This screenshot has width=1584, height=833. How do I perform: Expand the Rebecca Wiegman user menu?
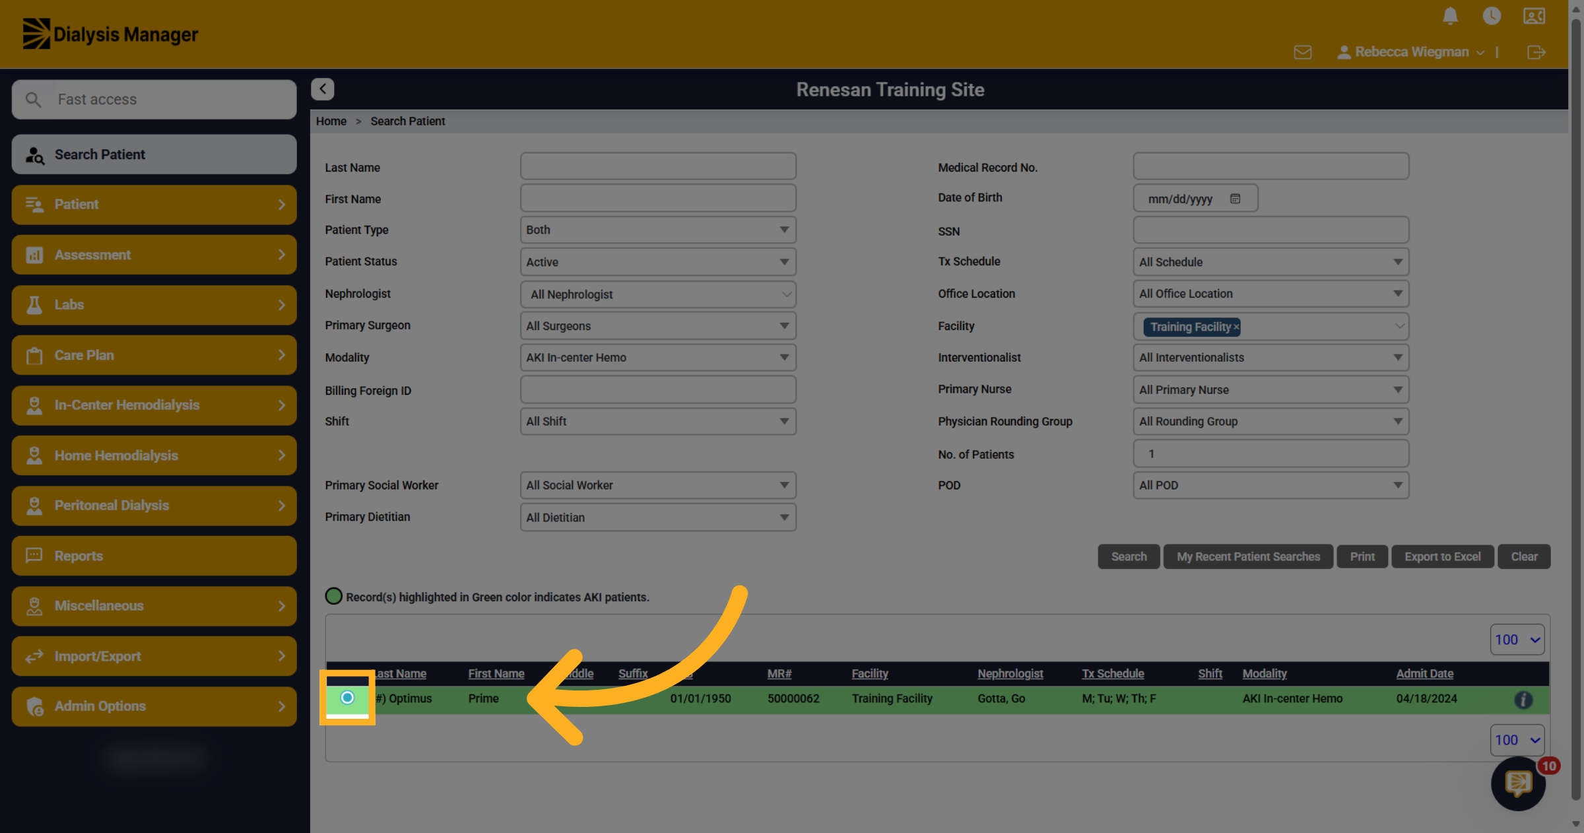pos(1411,52)
